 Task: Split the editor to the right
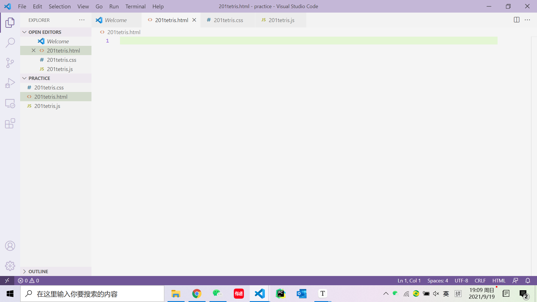(517, 20)
